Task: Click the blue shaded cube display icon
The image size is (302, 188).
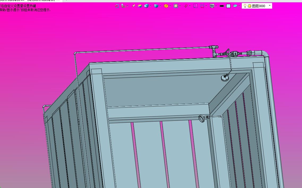Action: pyautogui.click(x=146, y=6)
